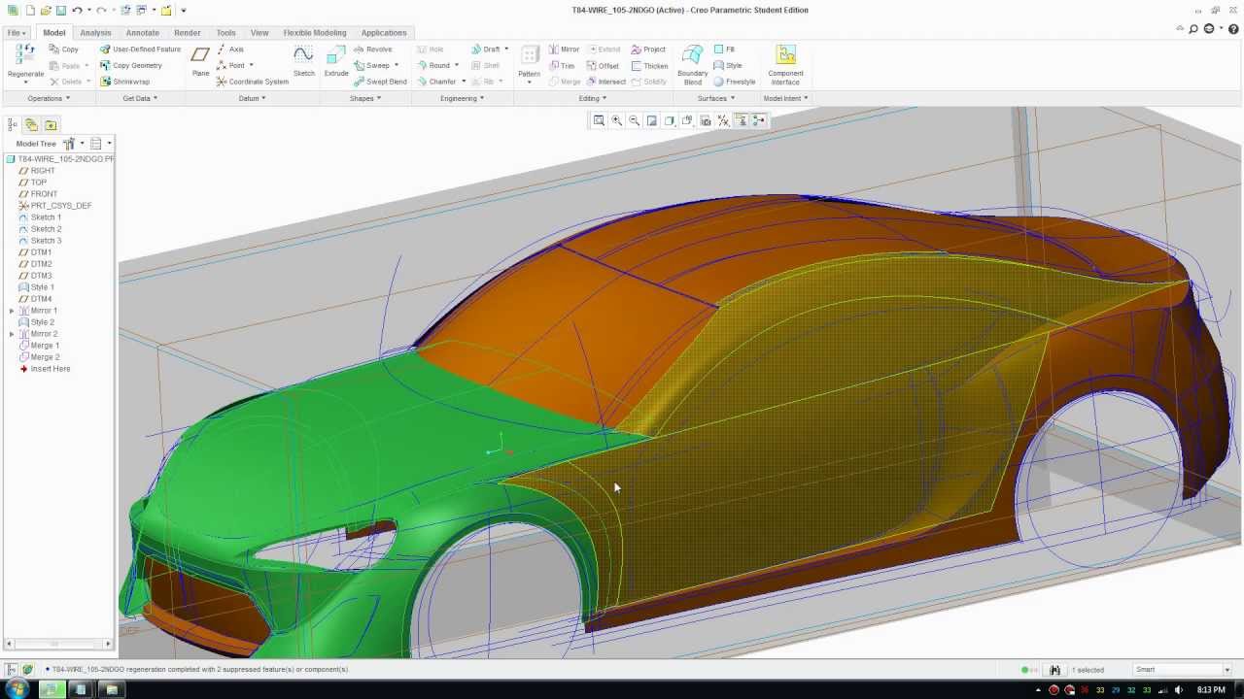Switch to the Flexible Modeling tab

(x=314, y=33)
